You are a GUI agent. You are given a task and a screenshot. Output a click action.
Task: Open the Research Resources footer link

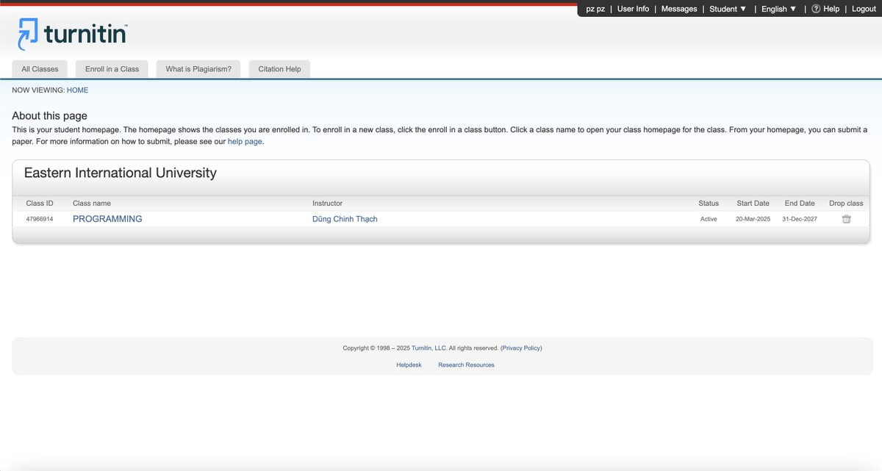coord(466,364)
